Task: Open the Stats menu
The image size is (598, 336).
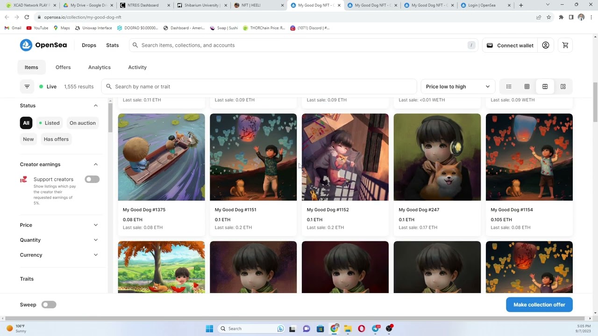Action: tap(113, 45)
